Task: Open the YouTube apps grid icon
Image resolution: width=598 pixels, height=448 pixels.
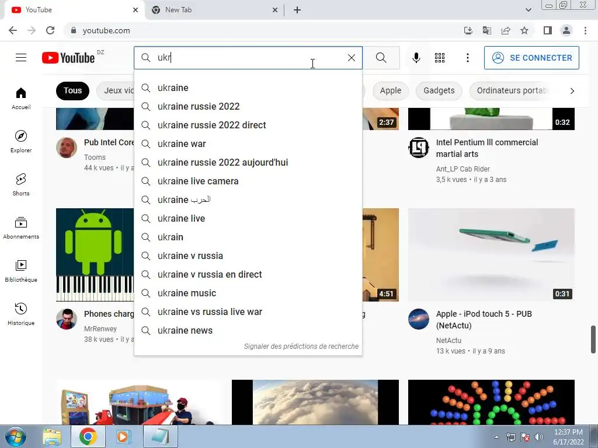Action: 440,58
